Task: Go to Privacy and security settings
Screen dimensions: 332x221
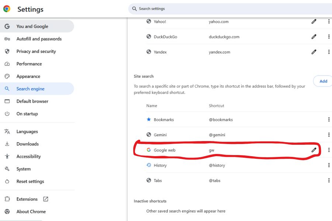Action: [36, 52]
